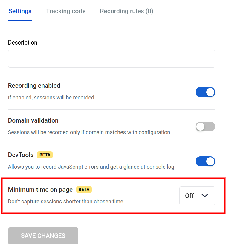Screen dimensions: 226x251
Task: Click the BETA badge beside Minimum time on page
Action: coord(84,189)
